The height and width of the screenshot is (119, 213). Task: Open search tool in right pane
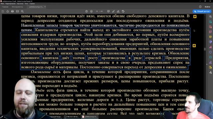point(210,17)
